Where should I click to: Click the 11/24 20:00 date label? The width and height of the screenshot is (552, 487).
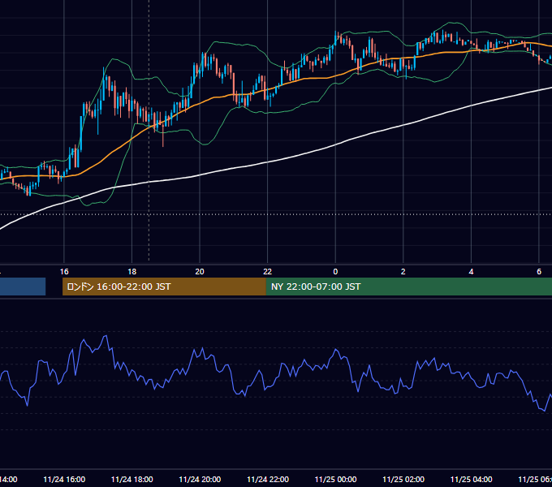[200, 480]
